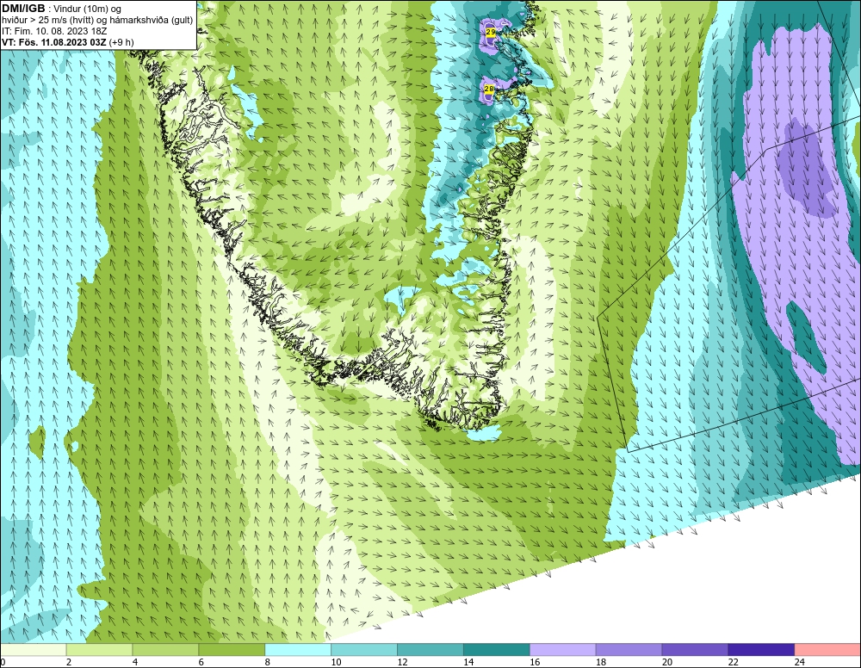Click the 4–6 m/s green legend swatch
This screenshot has width=861, height=668.
point(165,650)
